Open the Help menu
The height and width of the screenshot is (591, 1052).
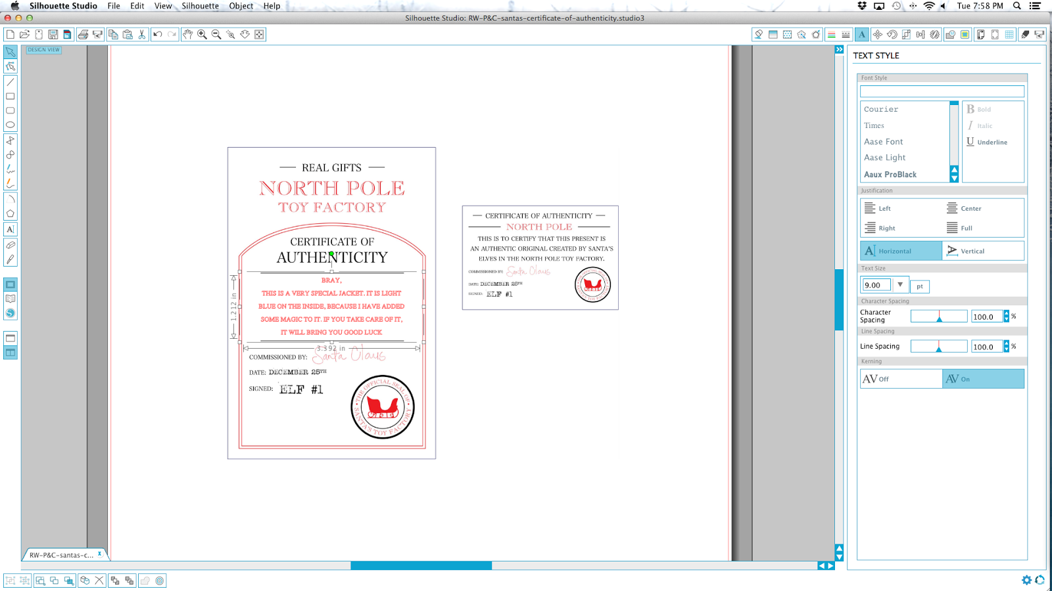[x=272, y=6]
